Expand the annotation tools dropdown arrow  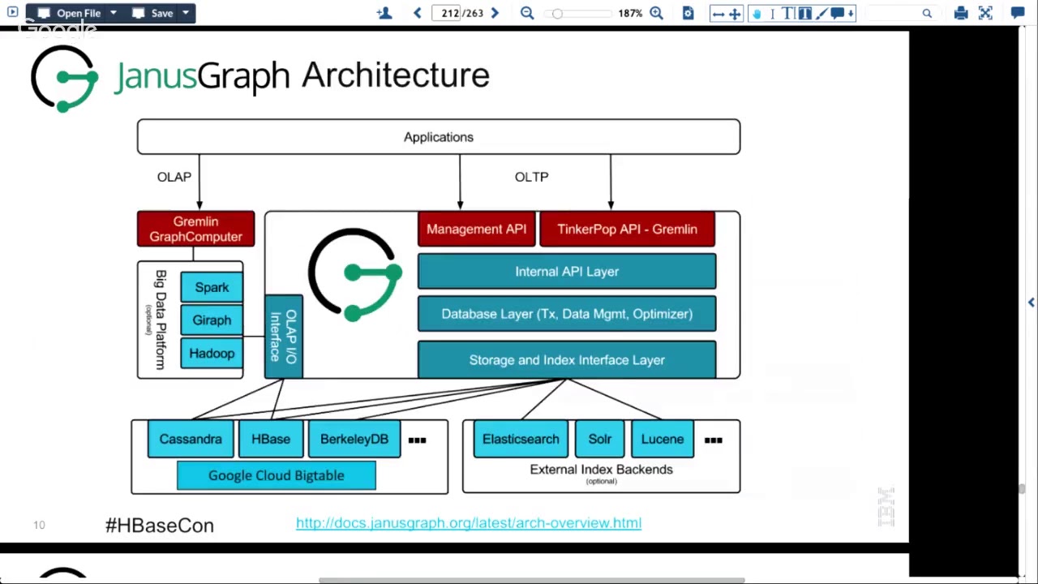pos(851,13)
